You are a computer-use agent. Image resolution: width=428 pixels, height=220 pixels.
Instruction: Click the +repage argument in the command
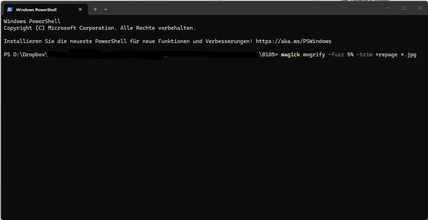click(386, 55)
